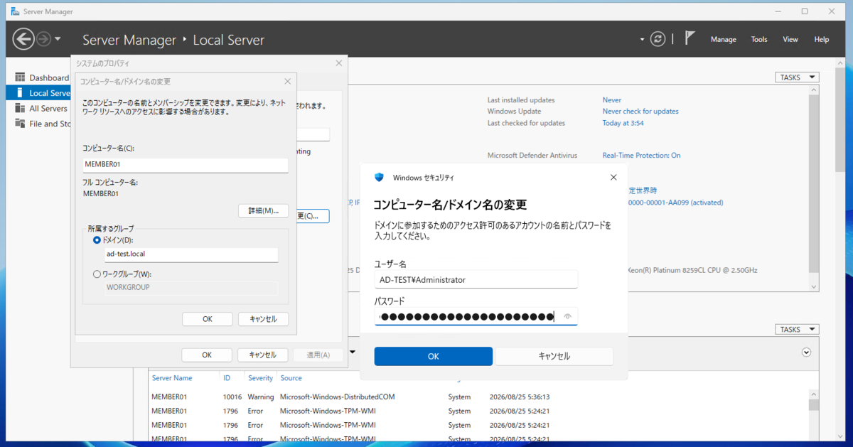Open the TASKS dropdown in Properties
Screen dimensions: 853x447
point(797,77)
